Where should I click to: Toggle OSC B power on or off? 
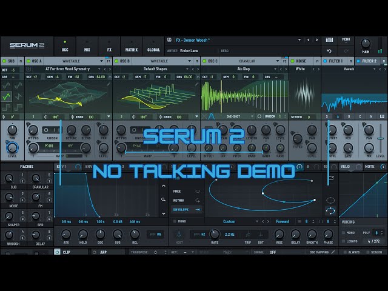point(116,61)
